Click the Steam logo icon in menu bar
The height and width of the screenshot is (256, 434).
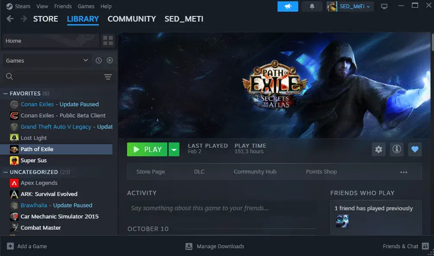tap(10, 6)
